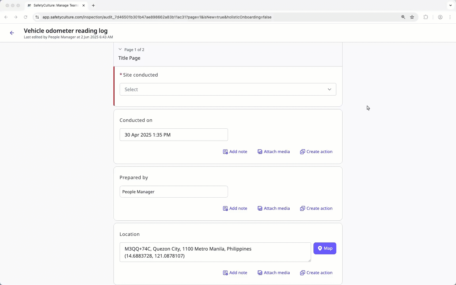Open the tab search dropdown arrow
This screenshot has width=456, height=285.
tap(451, 5)
